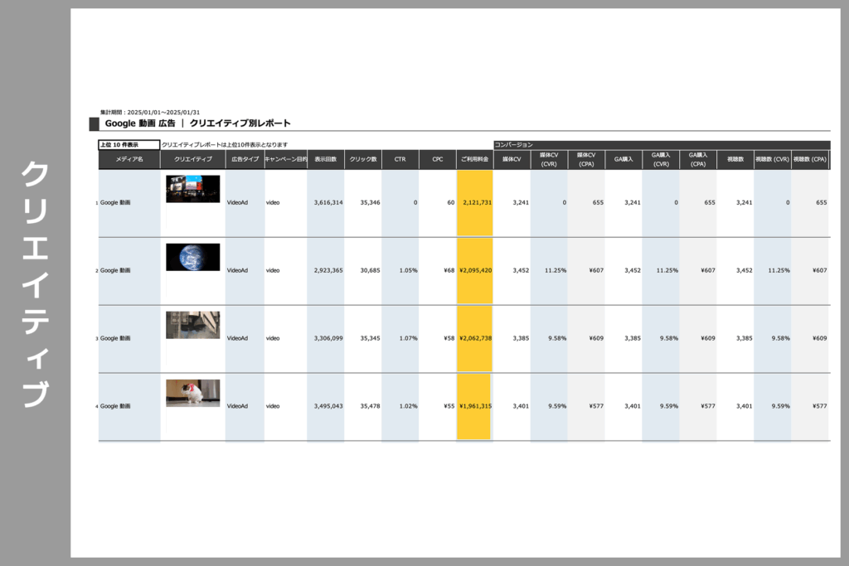849x566 pixels.
Task: Click the building street video thumbnail
Action: coord(192,325)
